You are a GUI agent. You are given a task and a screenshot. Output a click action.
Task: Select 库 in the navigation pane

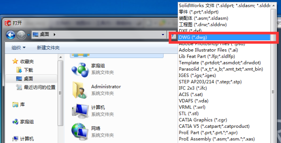[x=22, y=105]
